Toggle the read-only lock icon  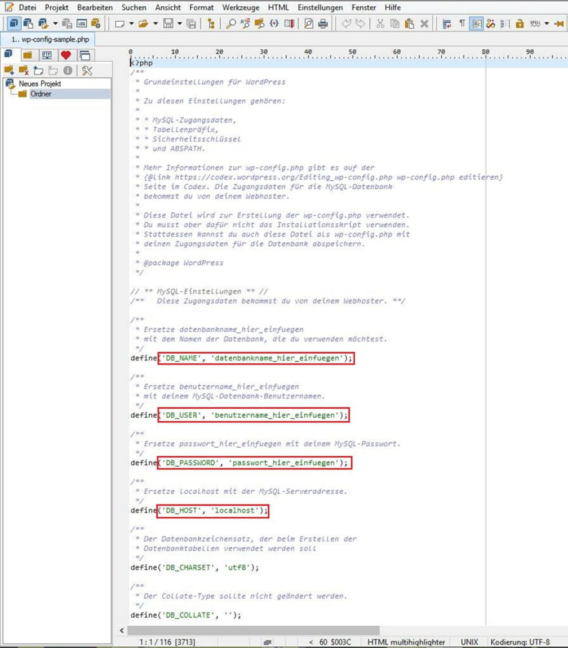click(519, 24)
